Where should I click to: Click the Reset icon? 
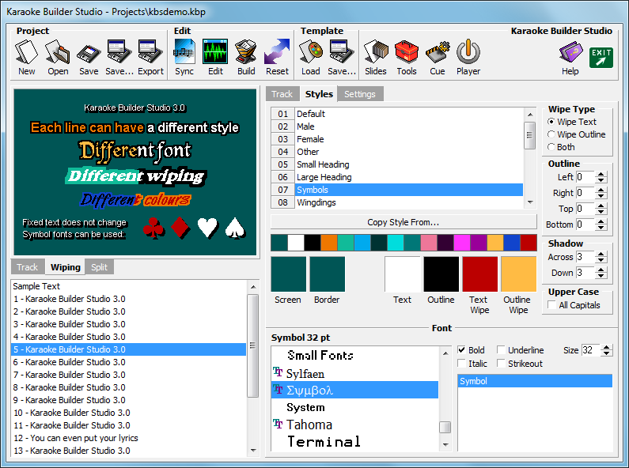click(x=277, y=58)
